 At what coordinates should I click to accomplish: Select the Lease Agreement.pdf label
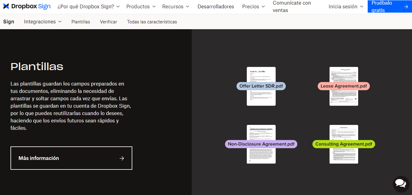(x=344, y=86)
